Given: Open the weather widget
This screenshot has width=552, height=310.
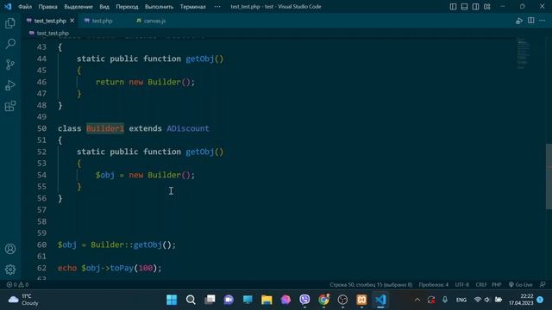Looking at the screenshot, I should pos(23,300).
